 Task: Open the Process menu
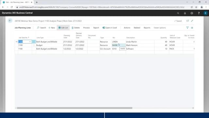tap(86, 28)
